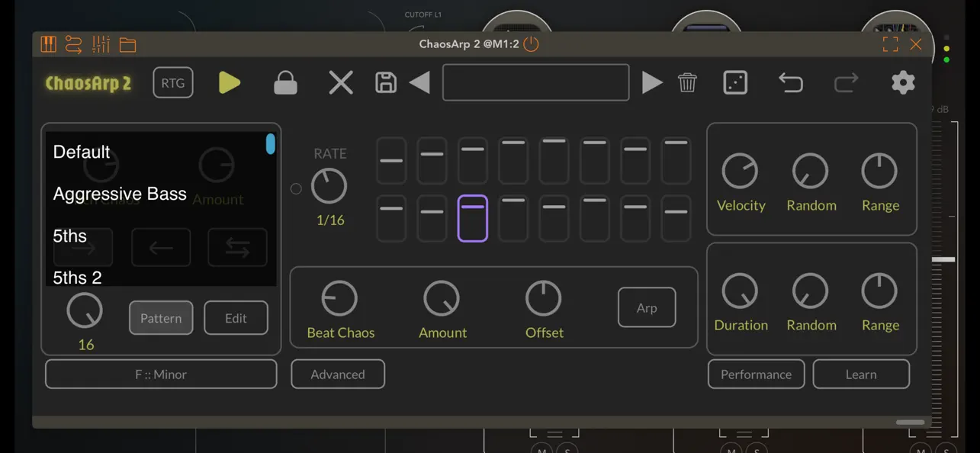
Task: Toggle the lock icon
Action: (x=285, y=82)
